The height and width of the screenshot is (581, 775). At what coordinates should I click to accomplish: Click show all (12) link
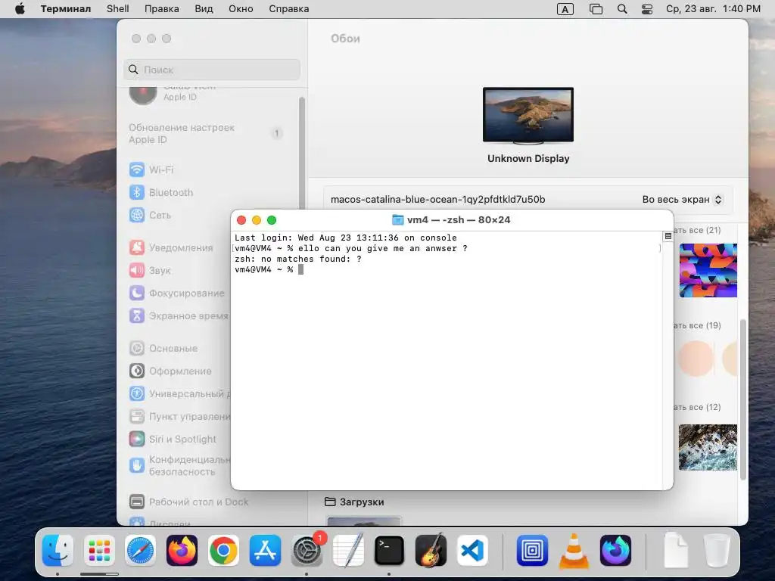point(697,407)
